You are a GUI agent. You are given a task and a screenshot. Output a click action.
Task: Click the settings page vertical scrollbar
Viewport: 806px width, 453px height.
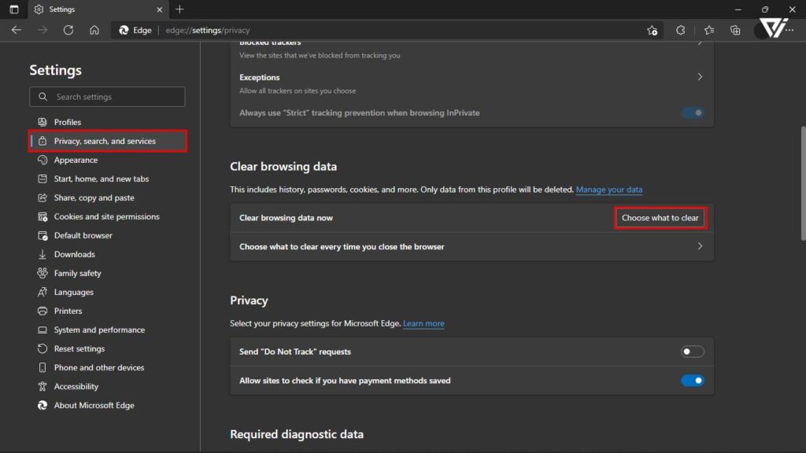click(x=803, y=183)
